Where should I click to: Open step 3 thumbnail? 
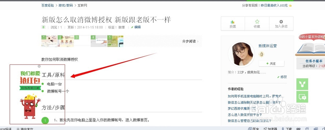pyautogui.click(x=82, y=41)
